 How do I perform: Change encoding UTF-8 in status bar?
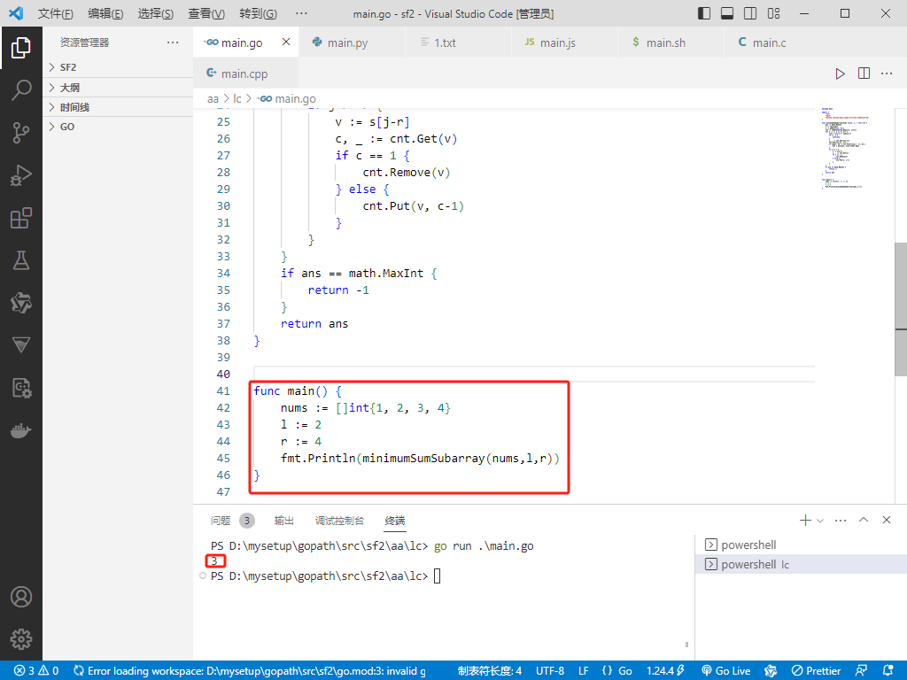[550, 671]
